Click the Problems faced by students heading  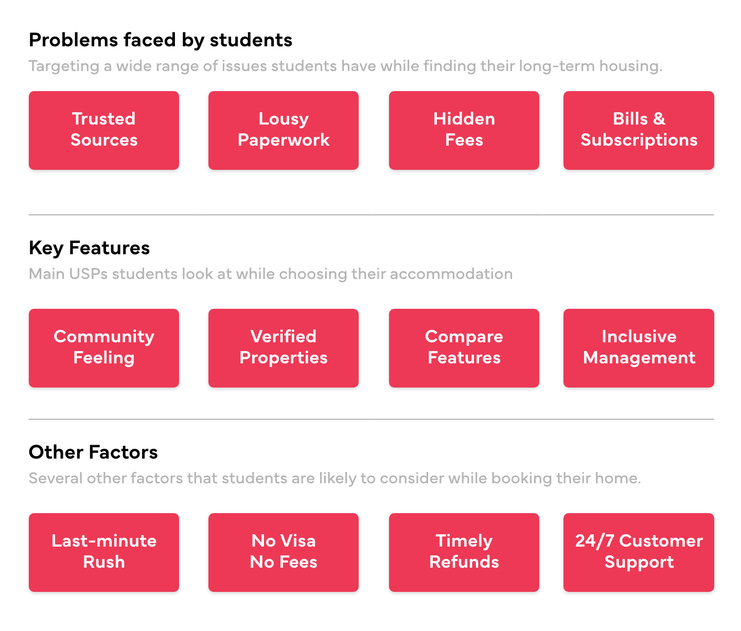[161, 40]
